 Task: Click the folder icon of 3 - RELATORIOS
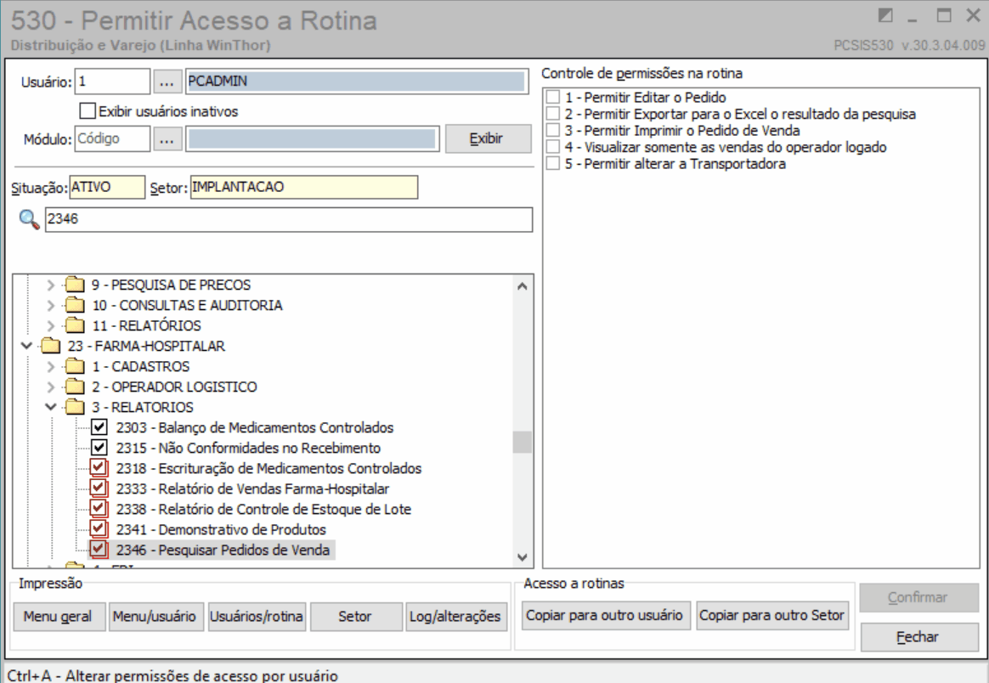pos(75,408)
